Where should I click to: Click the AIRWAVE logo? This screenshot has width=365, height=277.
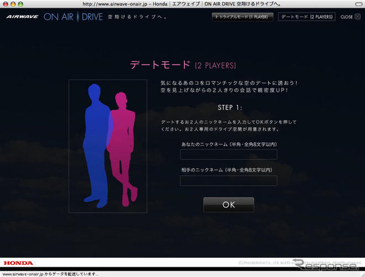point(22,17)
